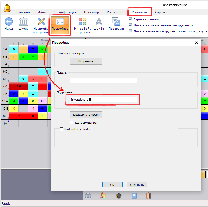Click the Назад back arrow icon

click(9, 22)
